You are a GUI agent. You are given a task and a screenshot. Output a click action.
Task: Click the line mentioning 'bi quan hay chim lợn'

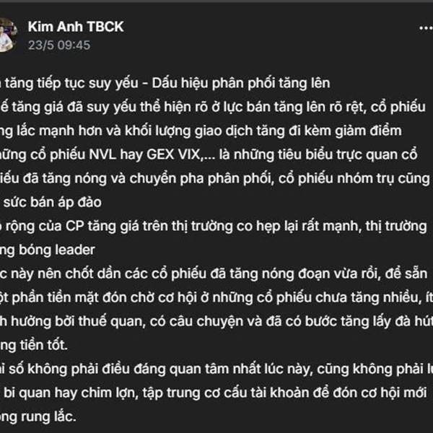point(214,393)
